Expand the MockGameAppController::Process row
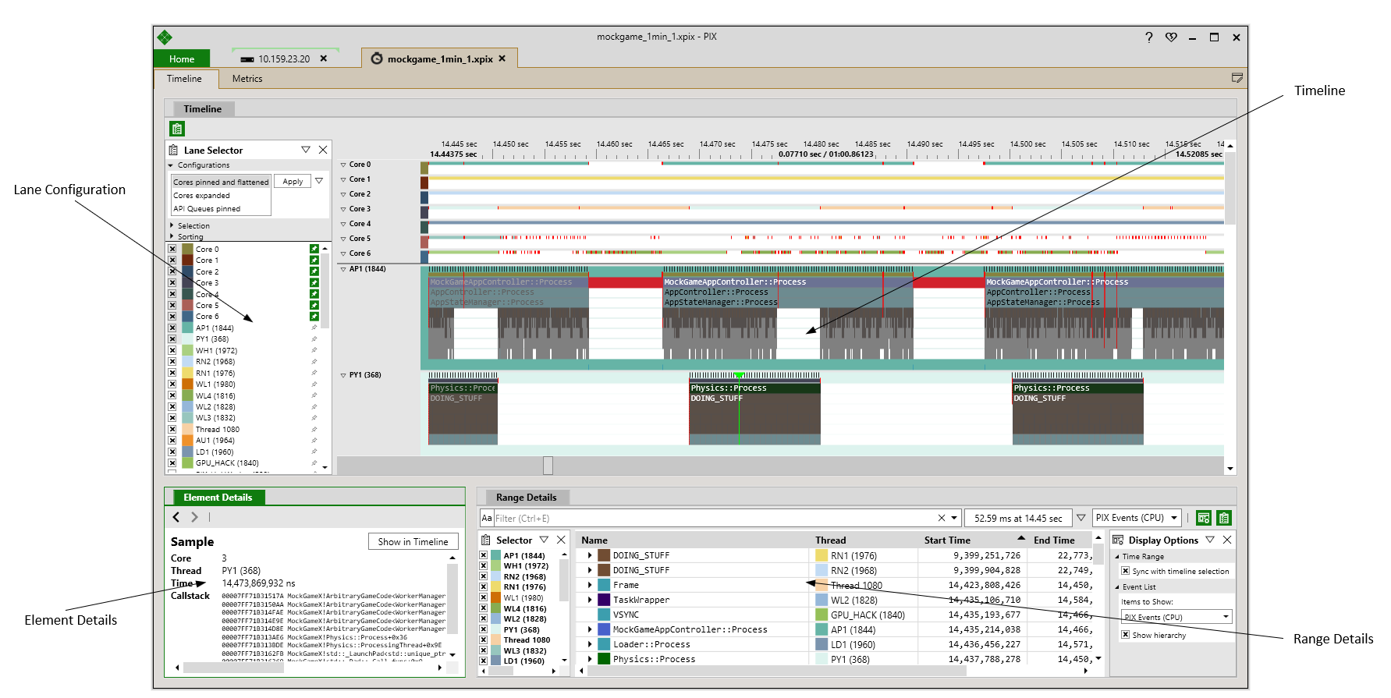Viewport: 1391px width, 698px height. pyautogui.click(x=590, y=629)
